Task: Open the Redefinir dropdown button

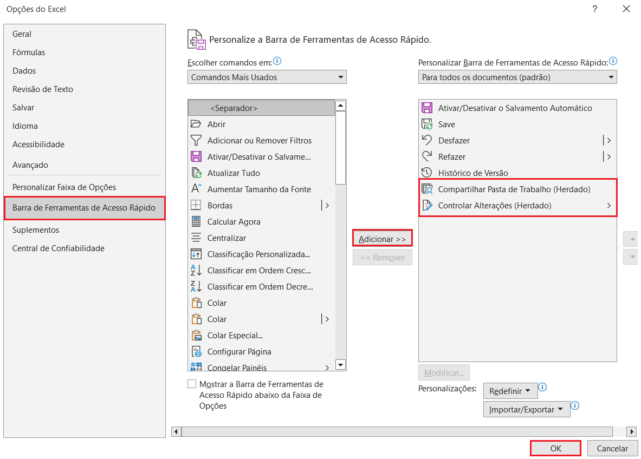Action: (510, 391)
